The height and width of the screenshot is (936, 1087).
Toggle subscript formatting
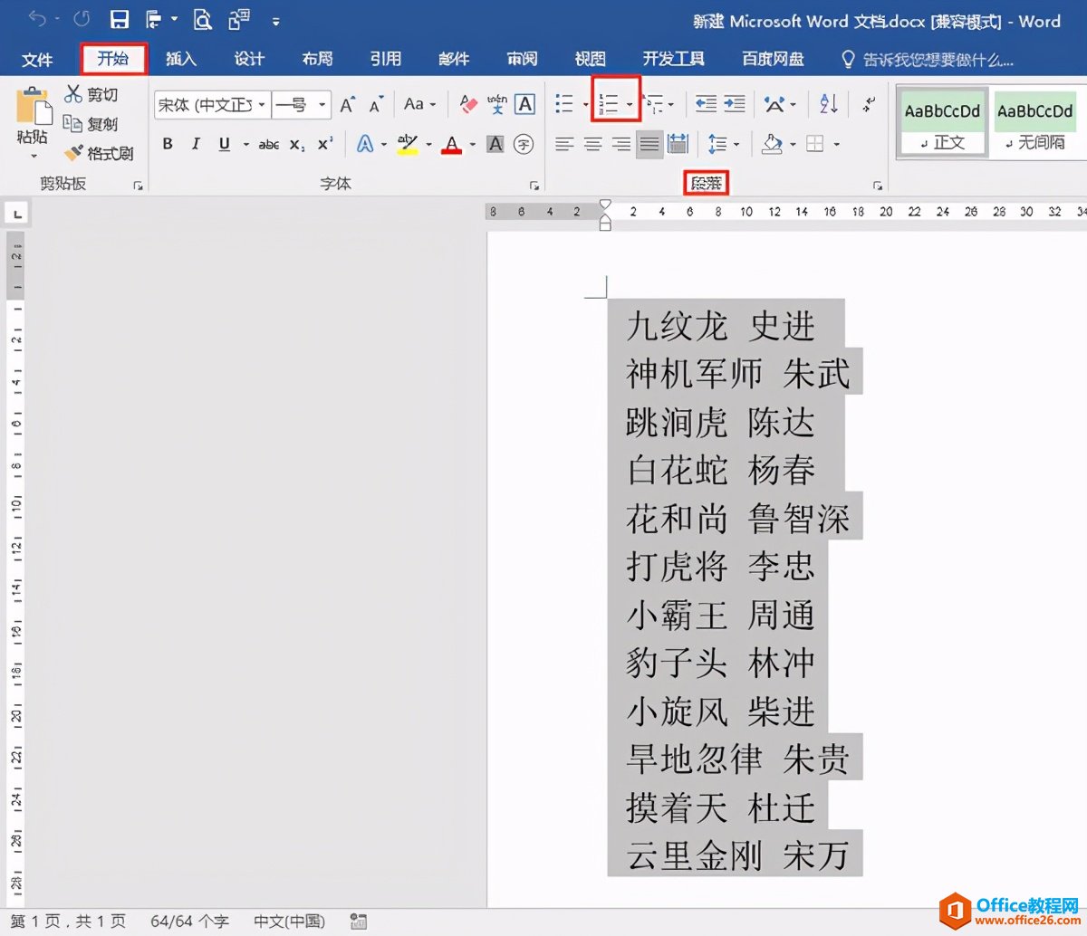(x=297, y=144)
